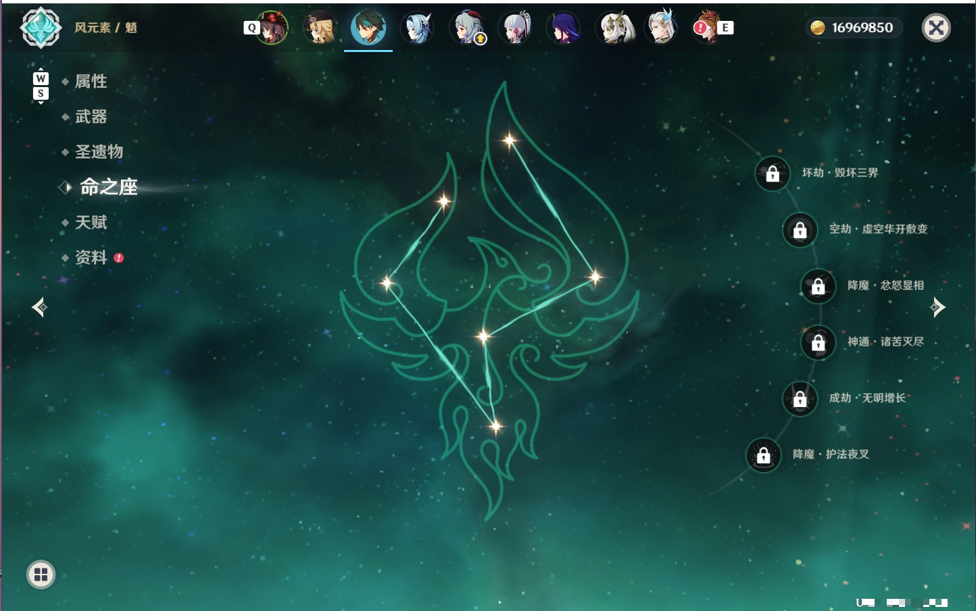Select Neuvillette's portrait with blue horn ornaments
This screenshot has height=611, width=976.
(662, 28)
